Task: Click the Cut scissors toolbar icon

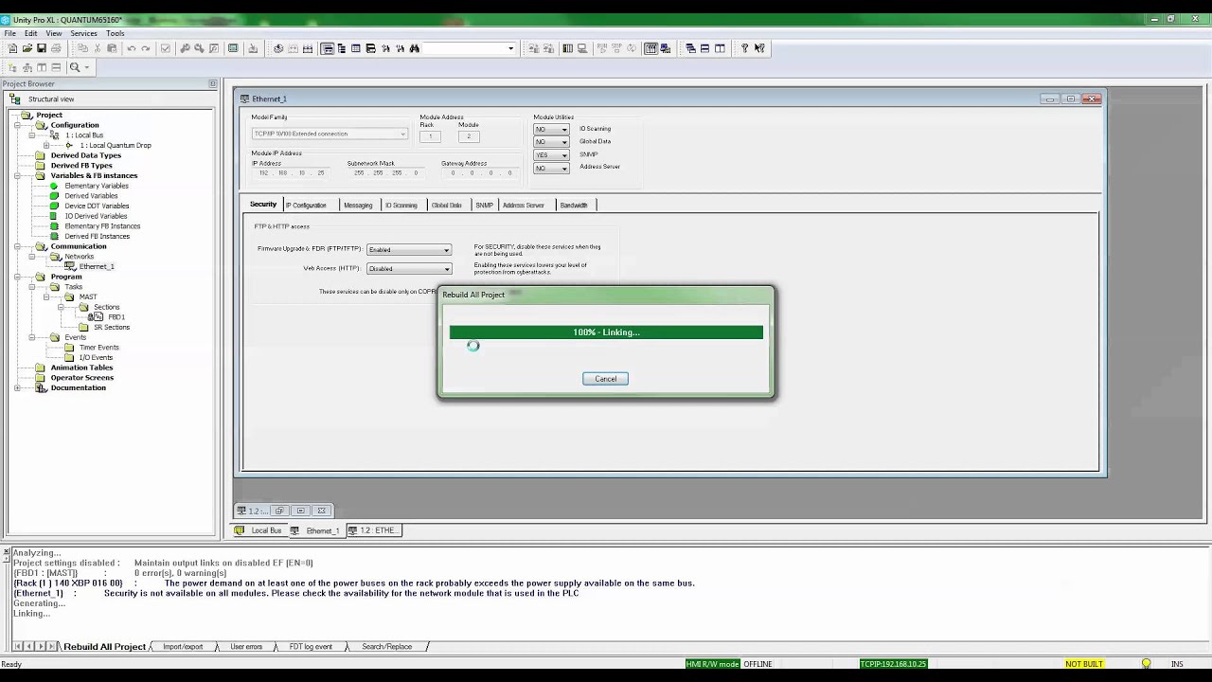Action: point(97,48)
